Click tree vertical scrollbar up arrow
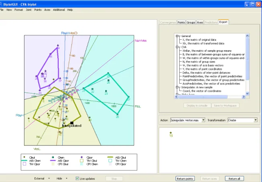 click(247, 36)
